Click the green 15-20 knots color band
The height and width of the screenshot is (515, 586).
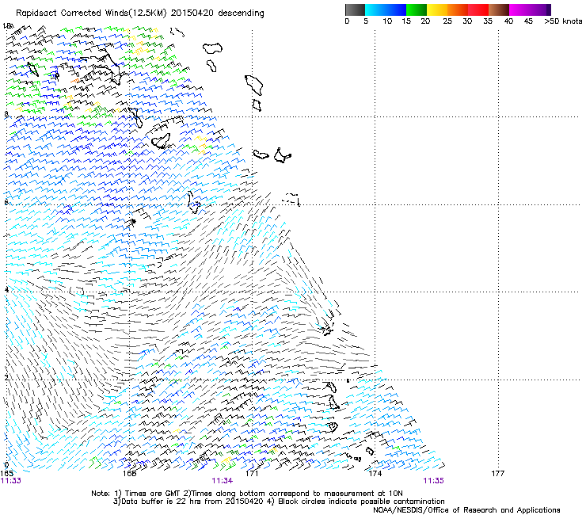pyautogui.click(x=417, y=10)
